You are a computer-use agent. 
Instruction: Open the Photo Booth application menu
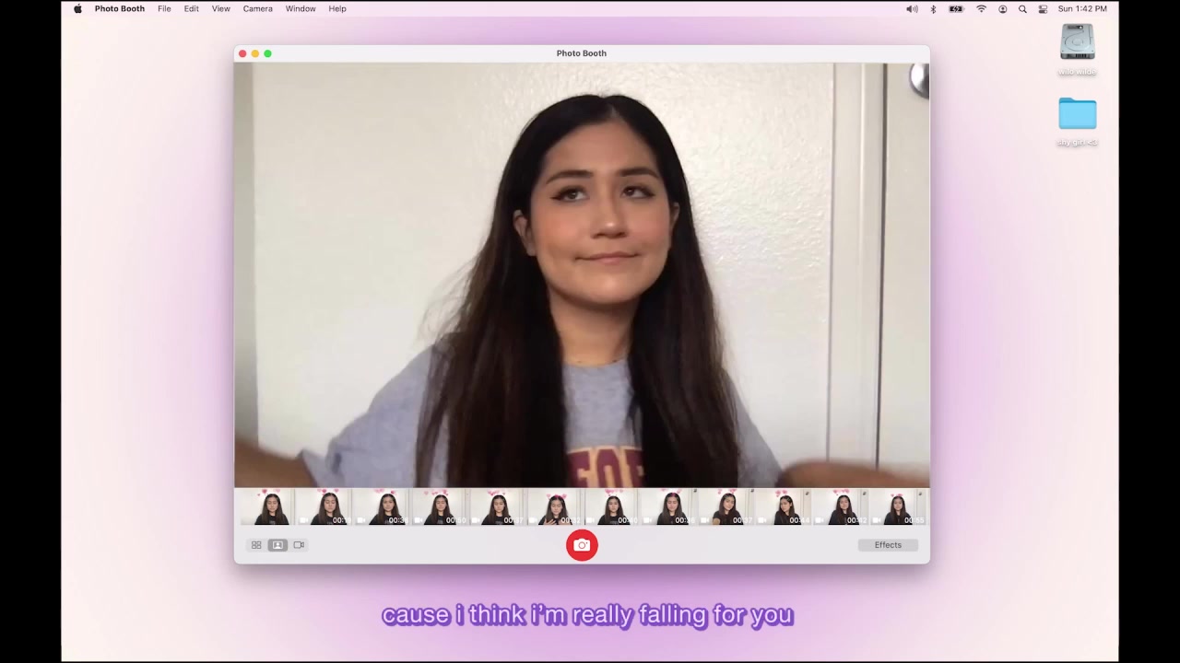click(120, 8)
